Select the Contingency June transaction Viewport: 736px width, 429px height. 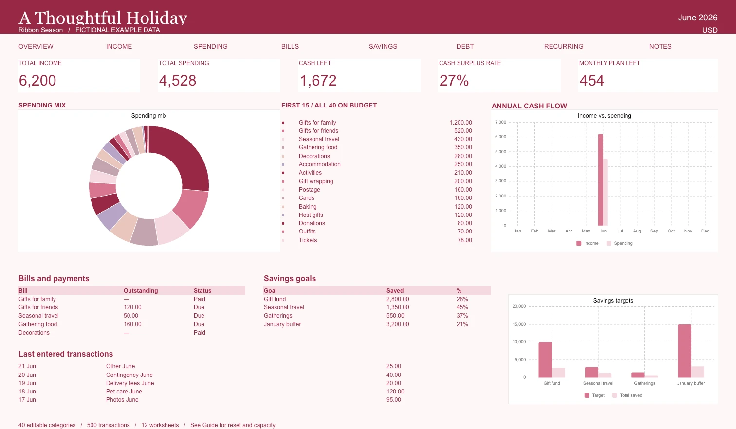pyautogui.click(x=129, y=375)
